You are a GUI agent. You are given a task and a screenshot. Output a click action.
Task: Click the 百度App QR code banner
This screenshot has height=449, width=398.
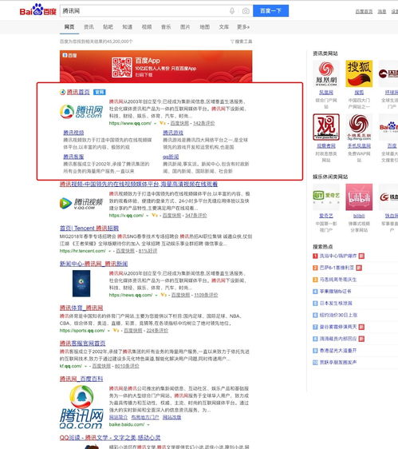156,66
